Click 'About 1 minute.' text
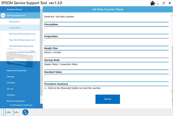 click(53, 52)
